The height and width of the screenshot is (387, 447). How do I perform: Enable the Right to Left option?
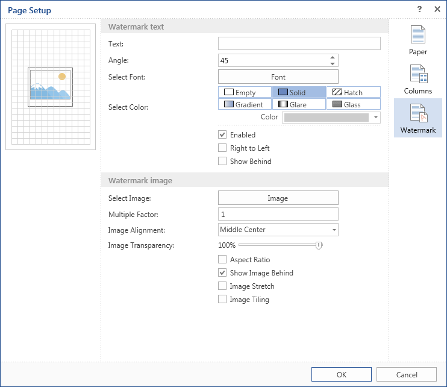(223, 148)
